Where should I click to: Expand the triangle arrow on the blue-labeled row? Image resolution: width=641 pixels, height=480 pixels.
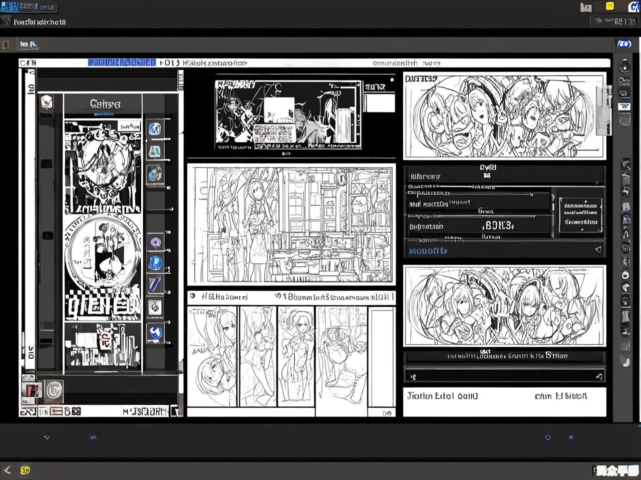coord(598,249)
